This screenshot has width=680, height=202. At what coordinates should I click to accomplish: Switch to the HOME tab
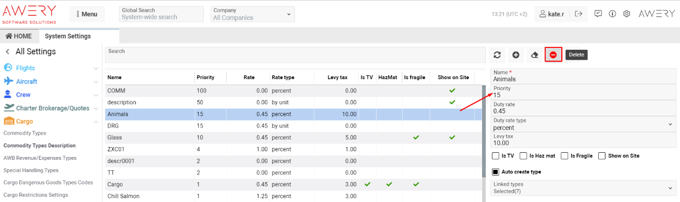pos(19,36)
